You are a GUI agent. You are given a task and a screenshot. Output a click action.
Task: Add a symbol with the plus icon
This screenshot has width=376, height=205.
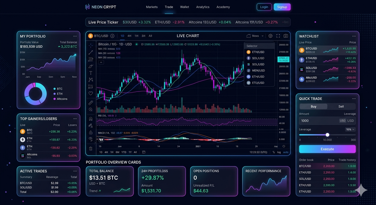pos(112,36)
